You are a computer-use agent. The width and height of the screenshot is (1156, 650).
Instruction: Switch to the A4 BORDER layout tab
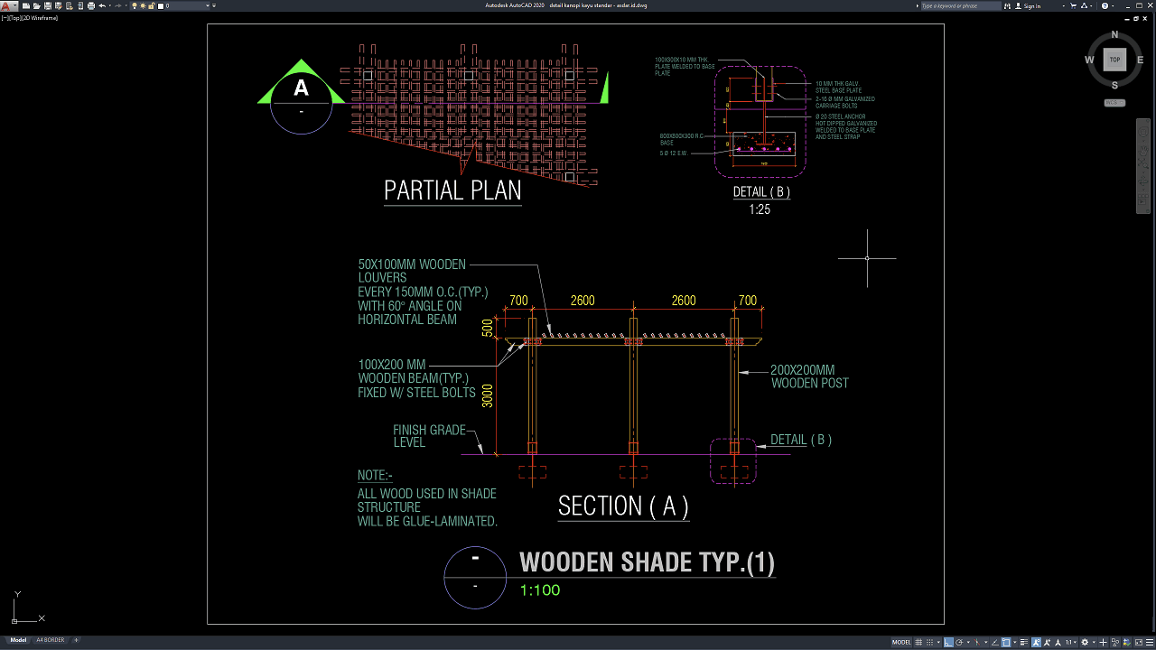point(50,640)
